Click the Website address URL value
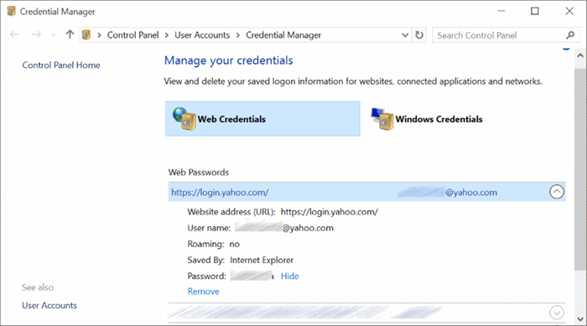The height and width of the screenshot is (326, 587). point(329,212)
